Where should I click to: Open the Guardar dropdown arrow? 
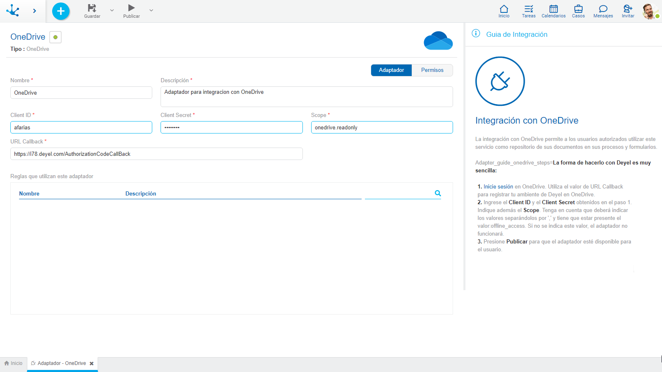coord(112,10)
